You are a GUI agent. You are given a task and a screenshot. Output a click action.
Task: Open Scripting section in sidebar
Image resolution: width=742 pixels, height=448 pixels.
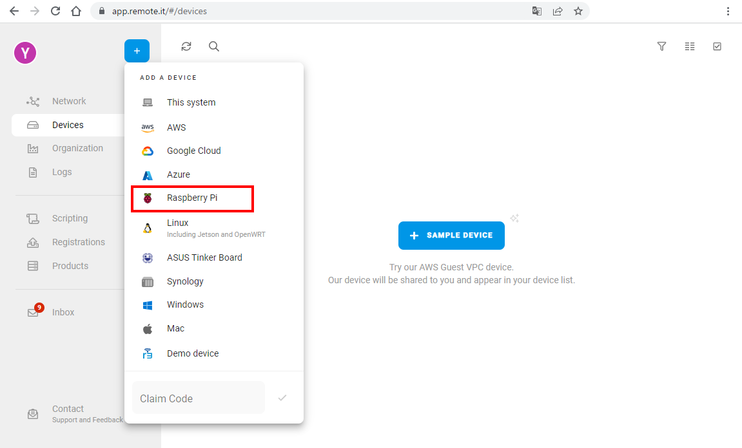(70, 218)
